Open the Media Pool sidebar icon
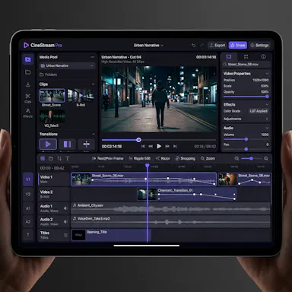292x292 pixels. (28, 59)
